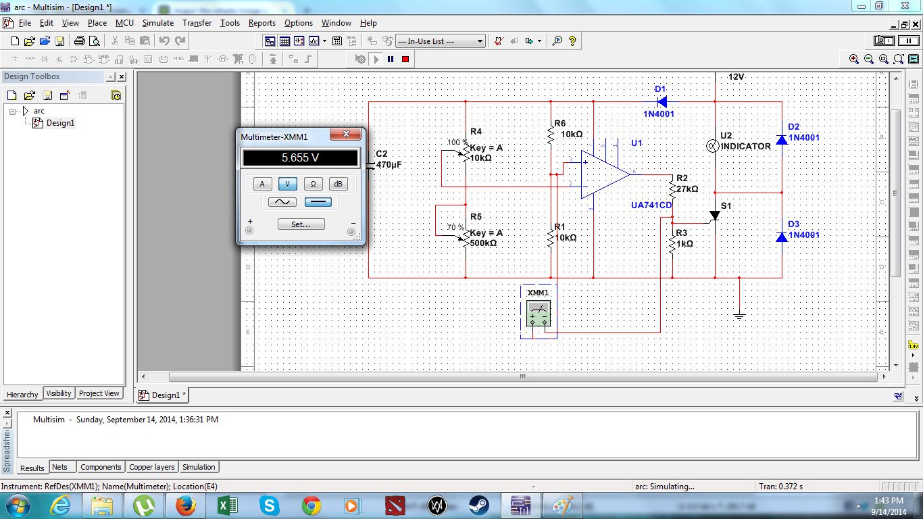923x519 pixels.
Task: Click the Design Toolbox clock icon
Action: tap(116, 95)
